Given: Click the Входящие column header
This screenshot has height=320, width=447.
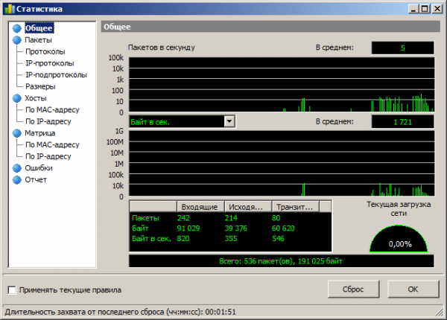Looking at the screenshot, I should click(200, 207).
